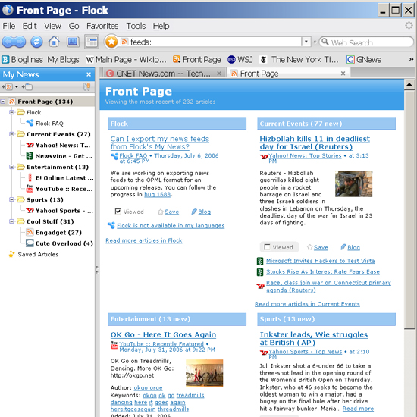Click the back/forward navigation button

14,42
